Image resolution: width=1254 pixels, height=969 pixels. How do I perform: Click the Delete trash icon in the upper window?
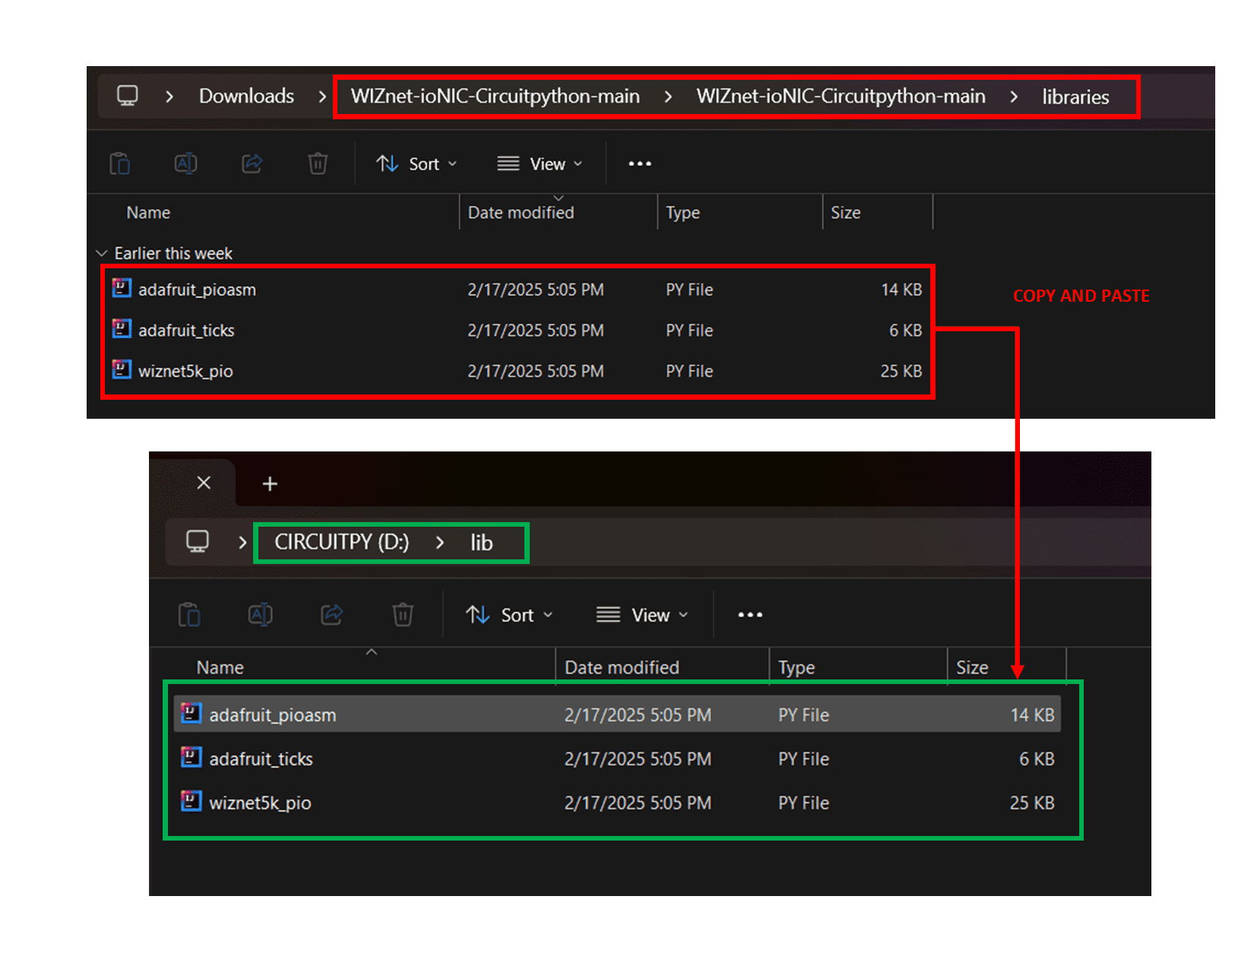click(318, 163)
